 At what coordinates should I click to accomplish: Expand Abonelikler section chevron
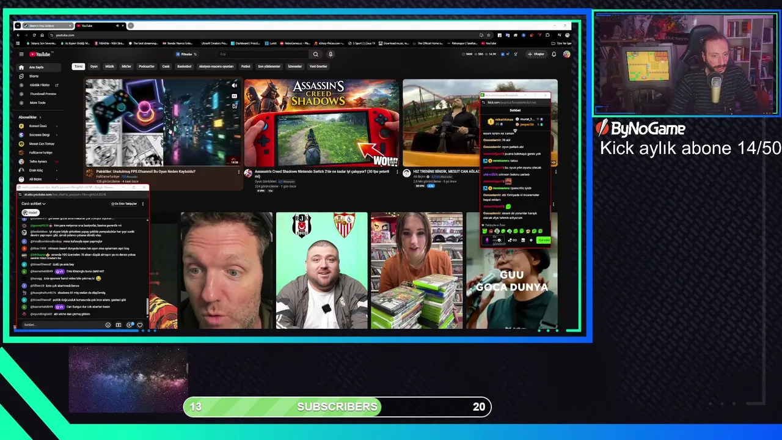(40, 117)
